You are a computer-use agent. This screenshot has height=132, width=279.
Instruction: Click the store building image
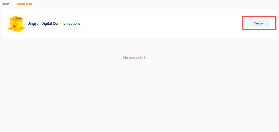[x=16, y=23]
